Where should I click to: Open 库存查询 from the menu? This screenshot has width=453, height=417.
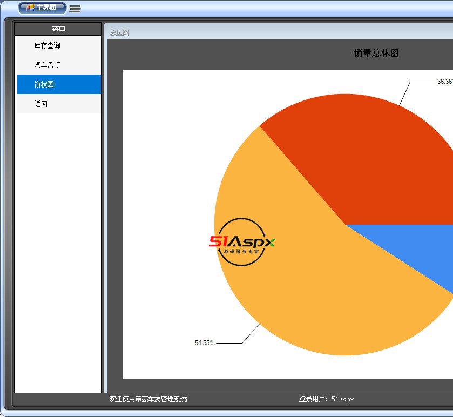point(48,45)
